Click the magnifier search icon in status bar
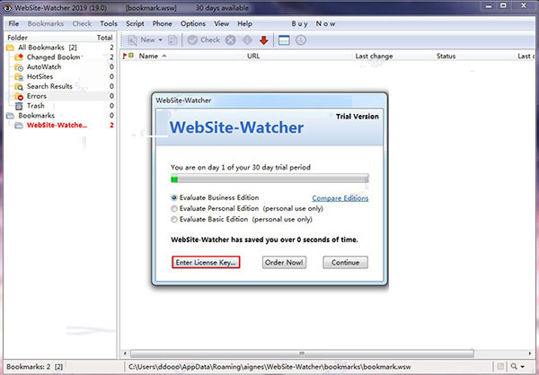The image size is (539, 375). tap(514, 367)
